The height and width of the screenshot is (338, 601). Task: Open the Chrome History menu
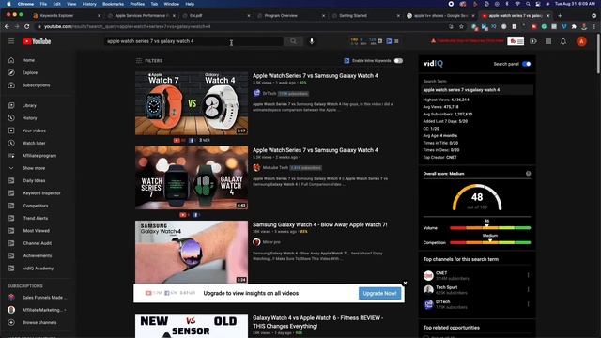tap(89, 4)
